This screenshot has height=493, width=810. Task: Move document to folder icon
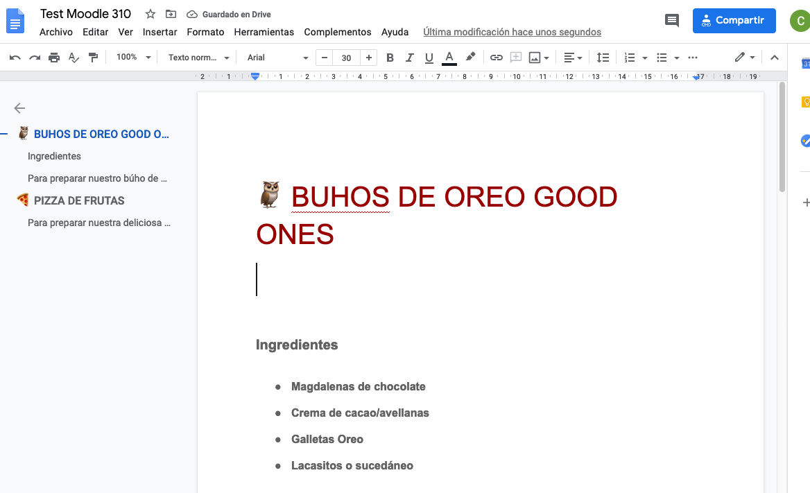[x=171, y=14]
